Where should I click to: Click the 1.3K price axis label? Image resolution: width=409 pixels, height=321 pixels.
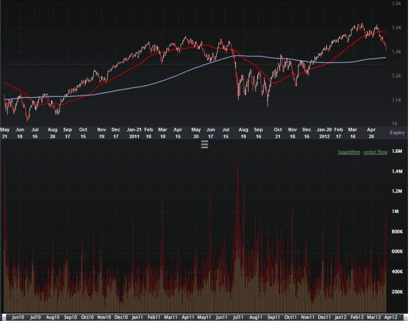(x=396, y=52)
